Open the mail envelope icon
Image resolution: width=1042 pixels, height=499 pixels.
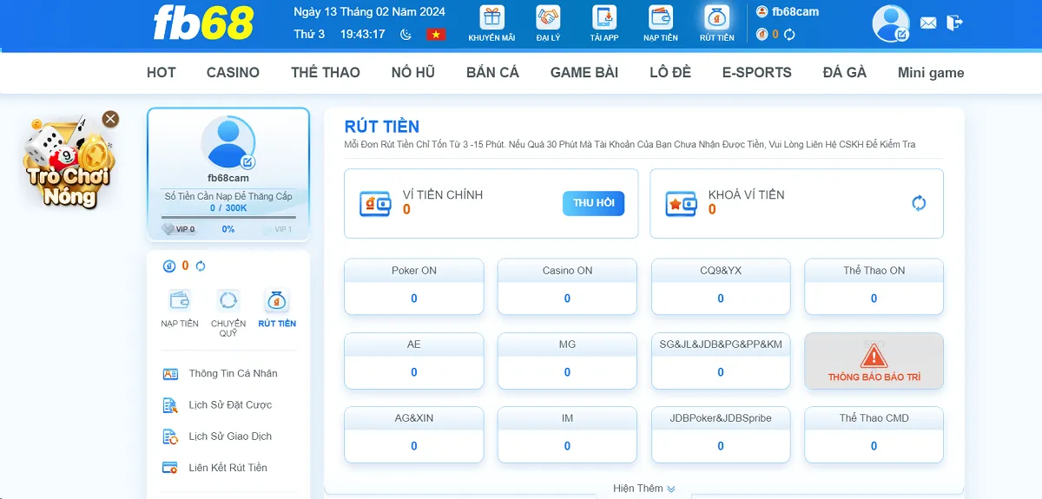(928, 23)
